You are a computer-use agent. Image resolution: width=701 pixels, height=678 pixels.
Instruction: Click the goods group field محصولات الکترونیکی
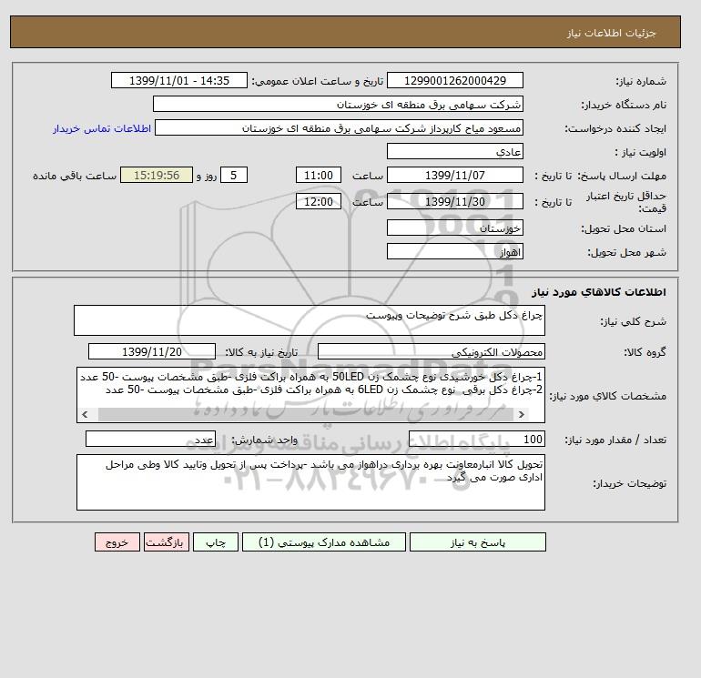(x=431, y=351)
